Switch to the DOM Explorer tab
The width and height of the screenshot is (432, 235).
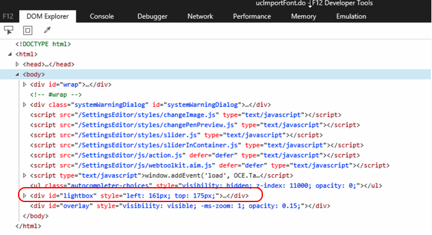48,16
